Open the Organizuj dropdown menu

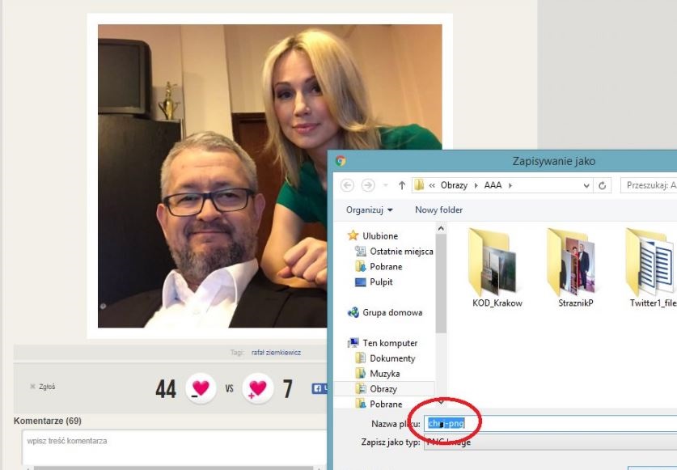point(369,210)
